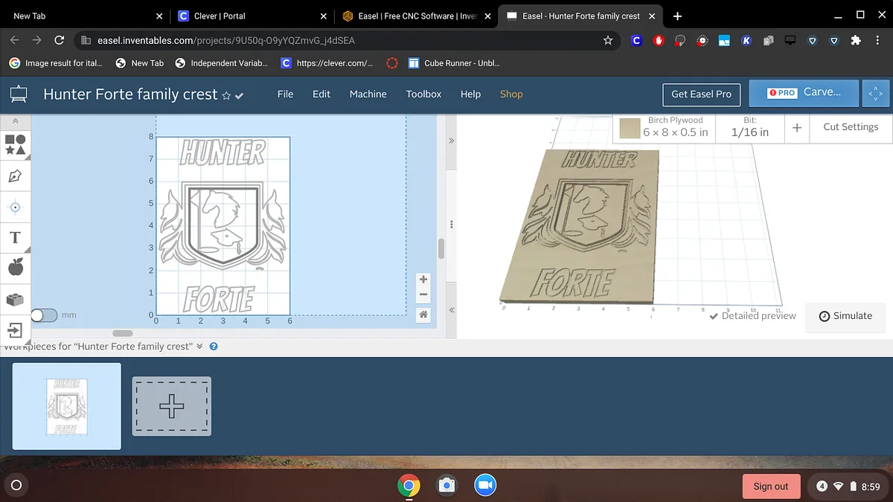Viewport: 893px width, 502px height.
Task: Bookmark this page with the star
Action: coord(608,40)
